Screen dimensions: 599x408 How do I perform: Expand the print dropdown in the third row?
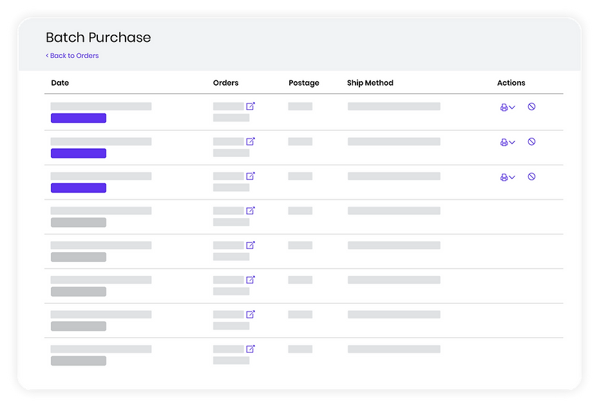[508, 177]
